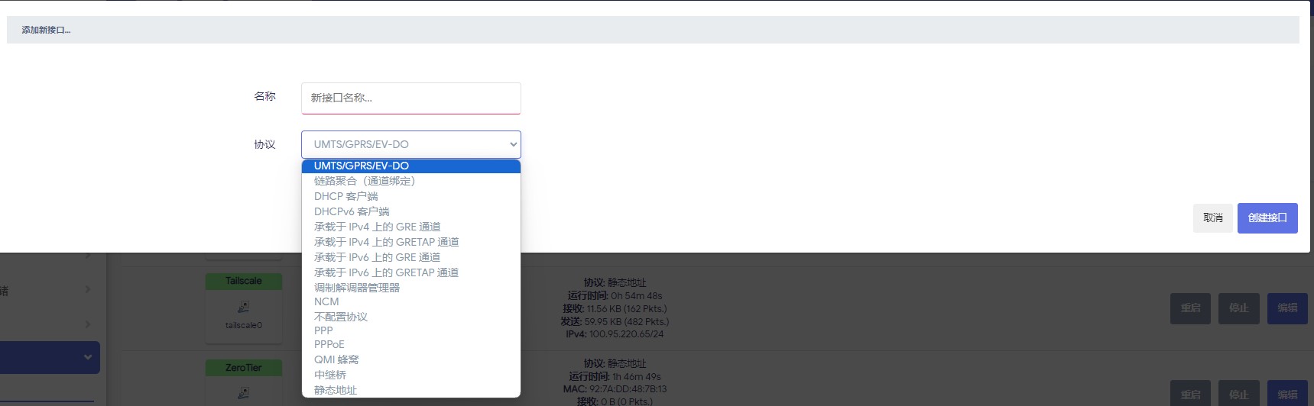Image resolution: width=1314 pixels, height=406 pixels.
Task: Click the Tailscale interface device icon
Action: point(244,307)
